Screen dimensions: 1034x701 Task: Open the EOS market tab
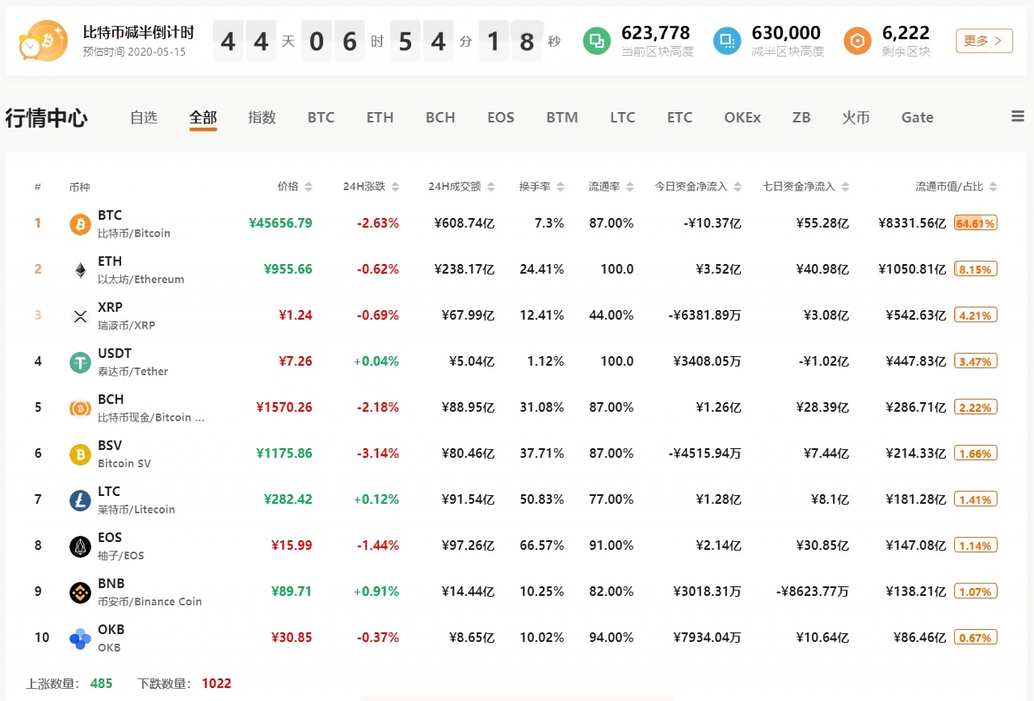point(501,117)
